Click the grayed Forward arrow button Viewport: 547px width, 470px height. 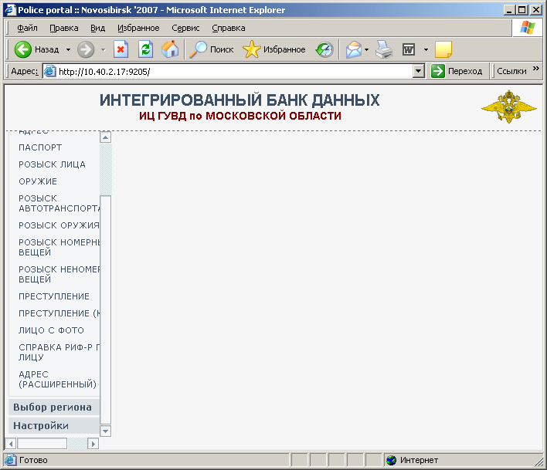pyautogui.click(x=86, y=50)
